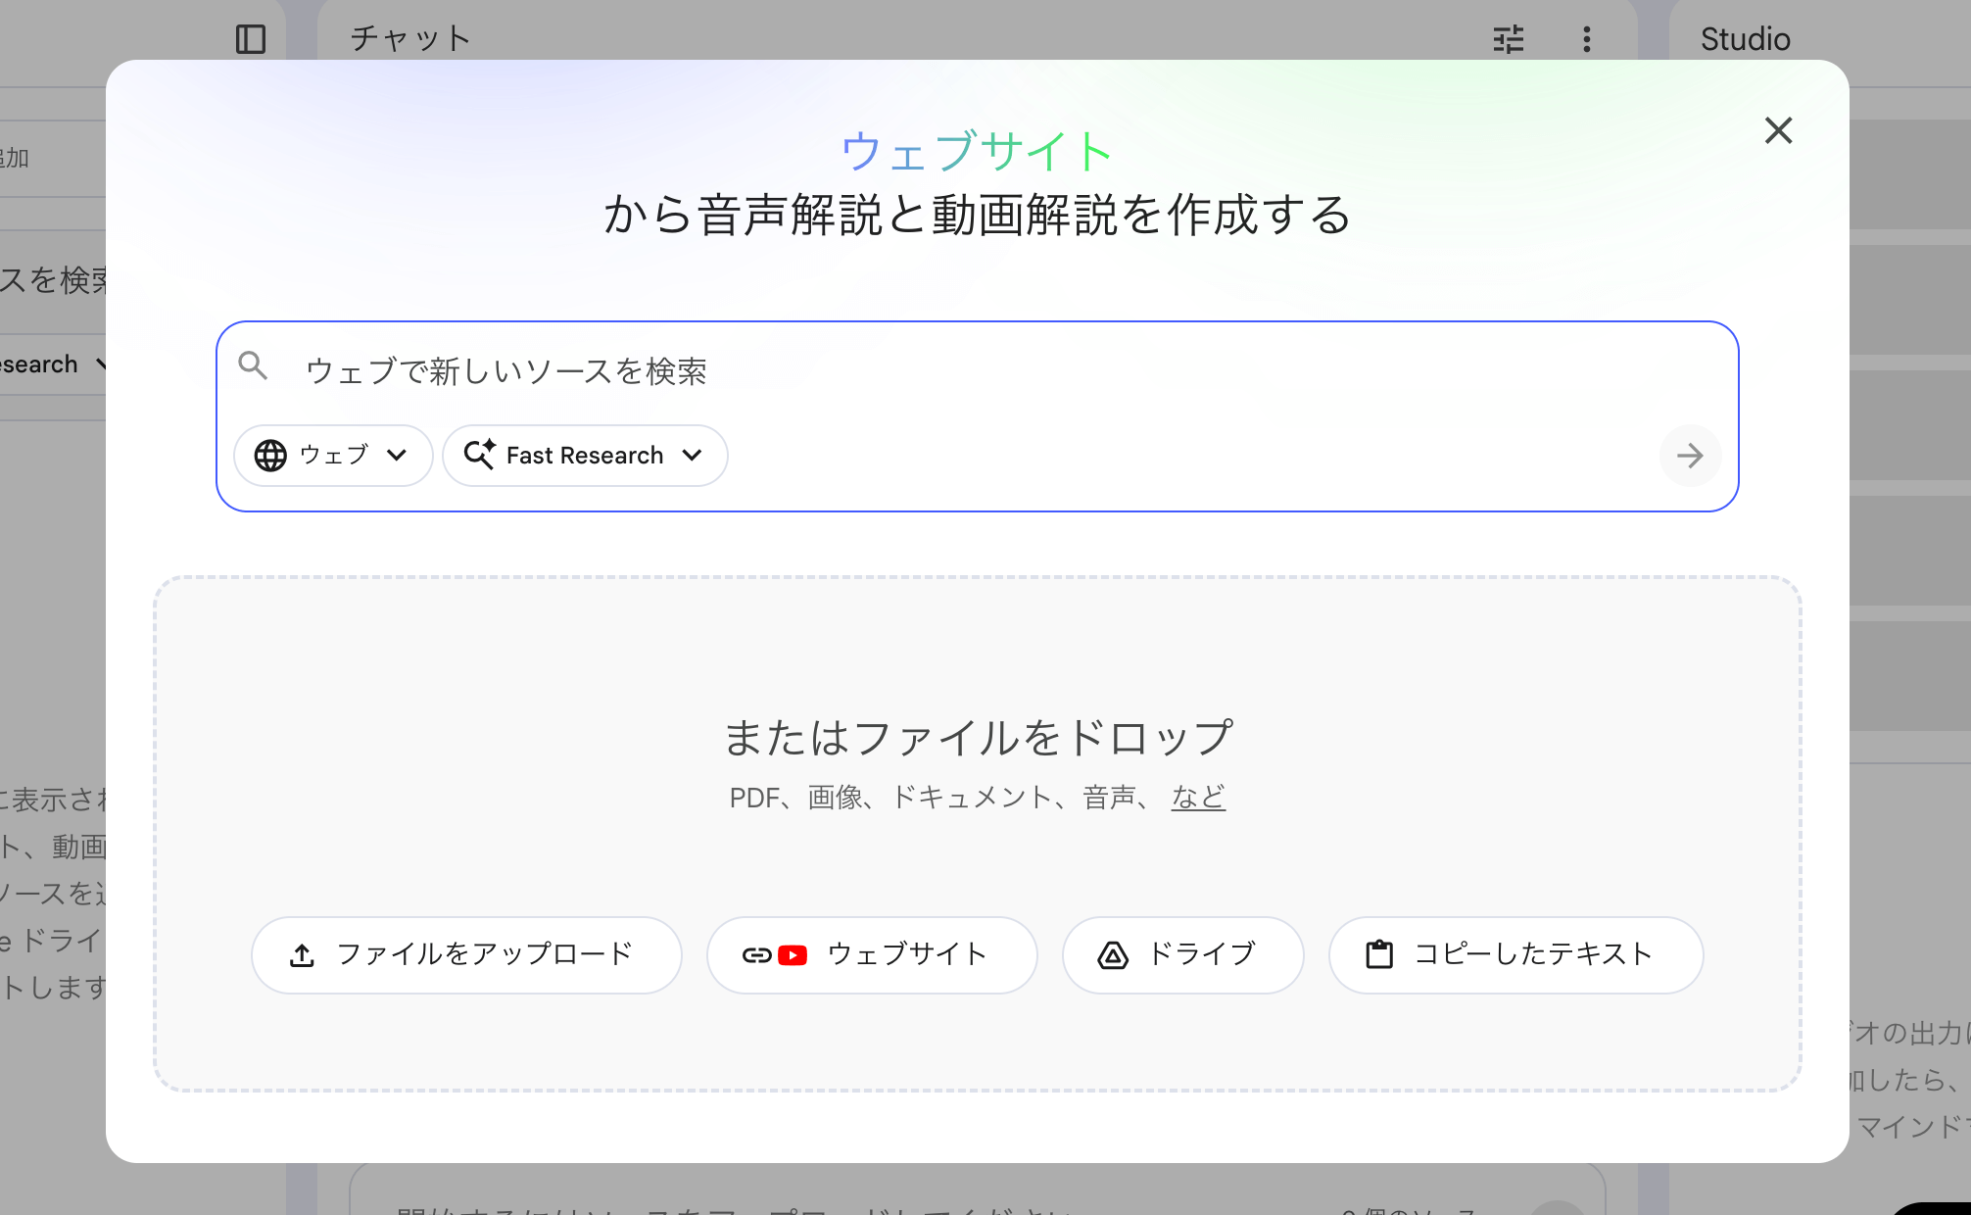Image resolution: width=1971 pixels, height=1215 pixels.
Task: Click the globe icon on ウェブ chip
Action: 270,456
